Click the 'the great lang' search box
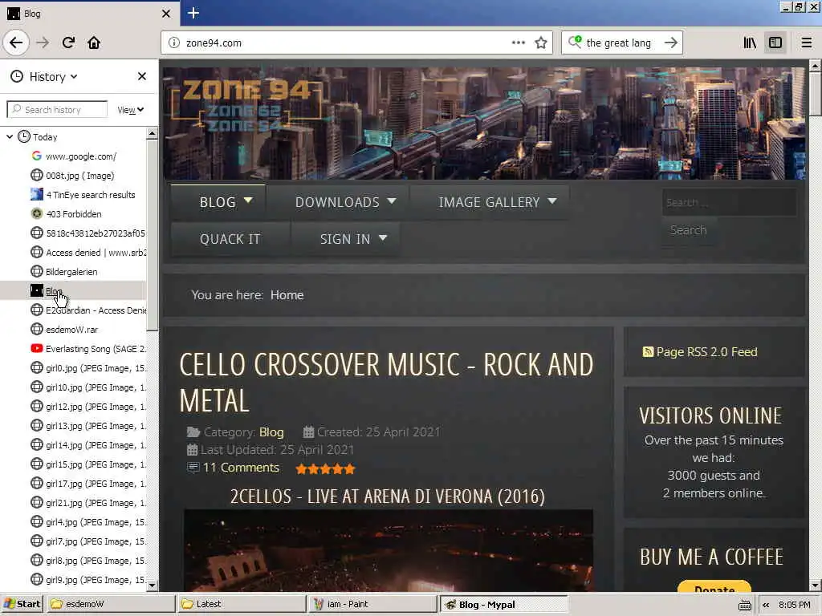 pos(619,43)
